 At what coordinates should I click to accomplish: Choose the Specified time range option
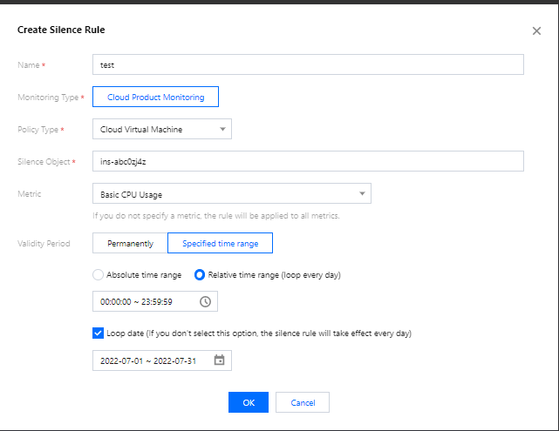point(220,244)
